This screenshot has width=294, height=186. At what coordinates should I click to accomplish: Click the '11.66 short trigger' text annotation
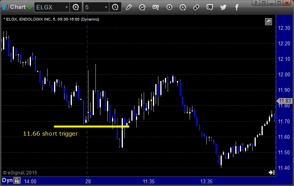pyautogui.click(x=51, y=134)
